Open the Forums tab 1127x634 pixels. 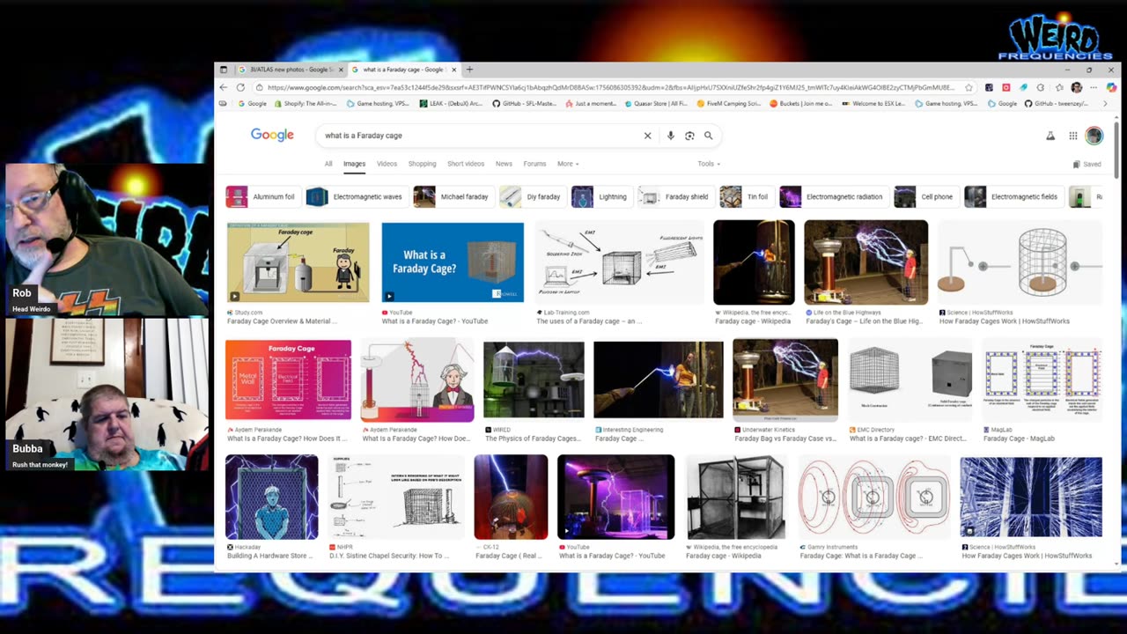click(534, 164)
